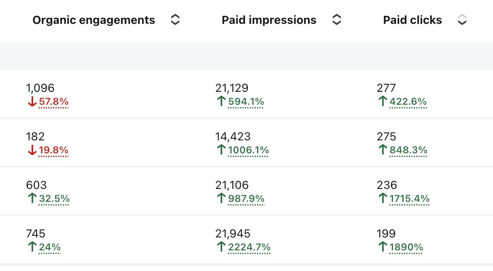
Task: Select the 1,096 organic engagements value
Action: [x=40, y=88]
